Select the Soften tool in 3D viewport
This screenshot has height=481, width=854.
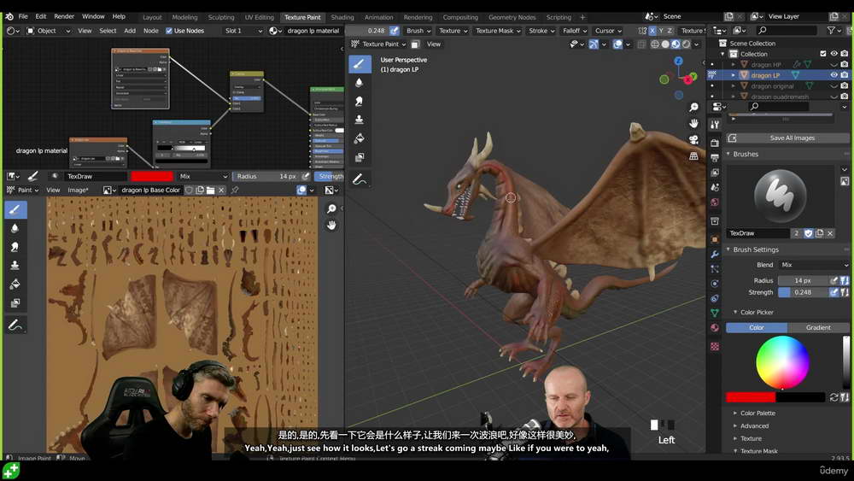[x=360, y=83]
